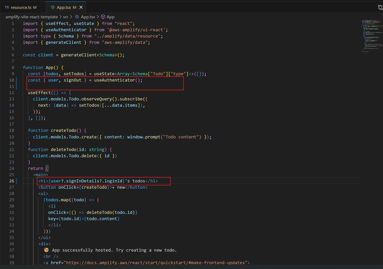Expand the src breadcrumb segment
The height and width of the screenshot is (269, 383).
click(x=66, y=17)
